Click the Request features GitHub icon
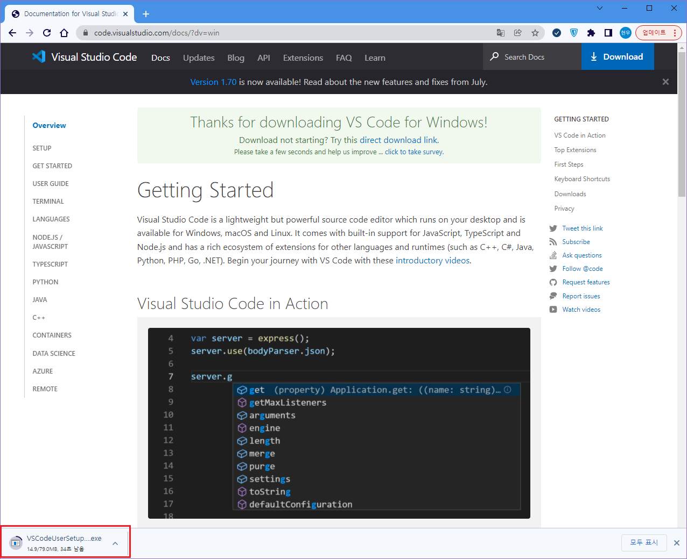 [553, 282]
